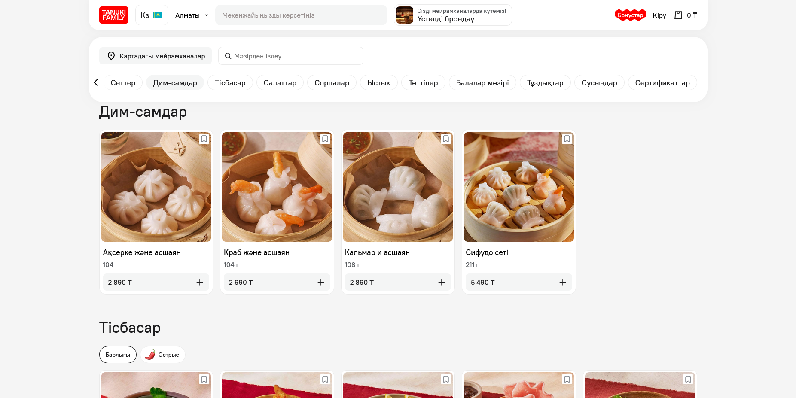Open the shopping cart icon
796x398 pixels.
(x=678, y=15)
